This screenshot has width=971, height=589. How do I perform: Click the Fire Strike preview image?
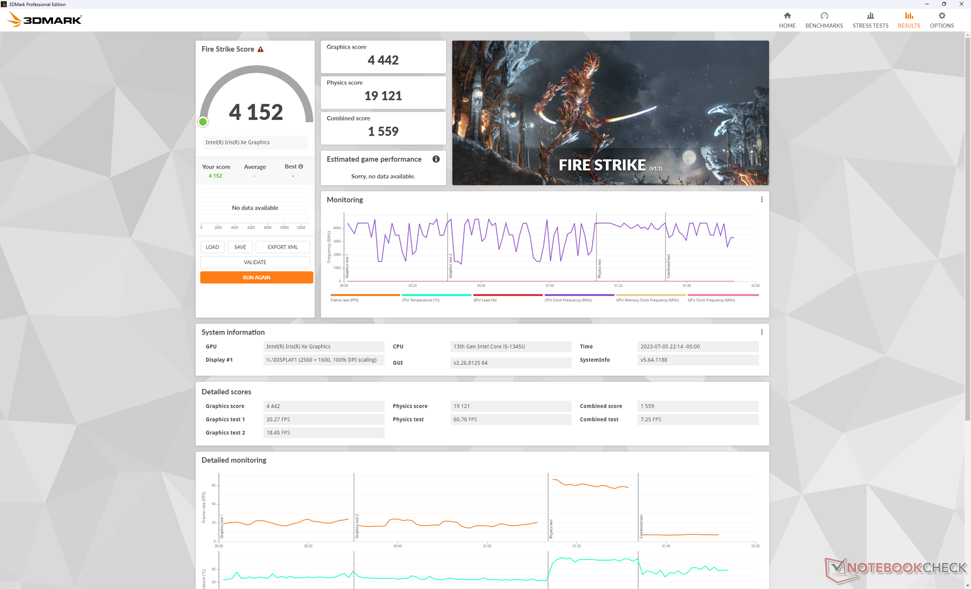tap(610, 112)
